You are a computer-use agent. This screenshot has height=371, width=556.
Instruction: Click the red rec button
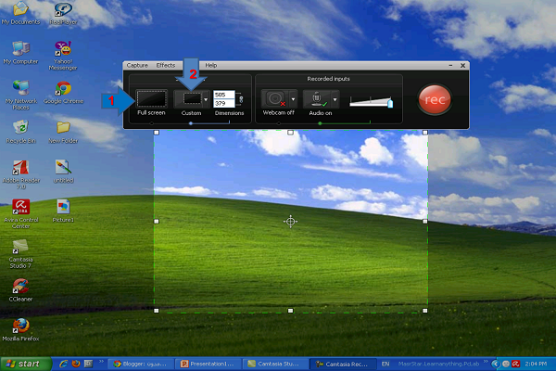point(435,100)
